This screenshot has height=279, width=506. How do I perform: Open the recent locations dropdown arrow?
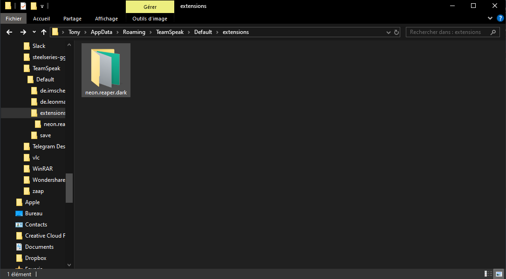[34, 32]
